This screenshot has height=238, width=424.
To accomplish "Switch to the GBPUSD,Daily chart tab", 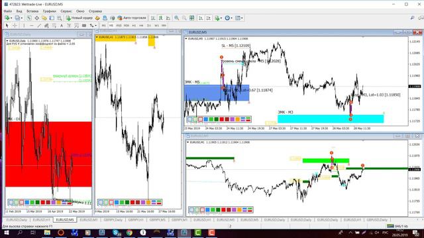I will tap(377, 220).
